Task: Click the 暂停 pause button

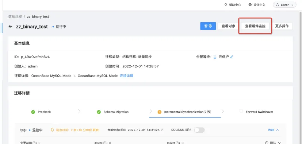Action: coord(208,26)
